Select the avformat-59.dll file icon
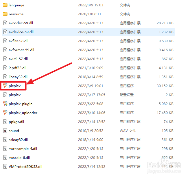 pos(5,50)
